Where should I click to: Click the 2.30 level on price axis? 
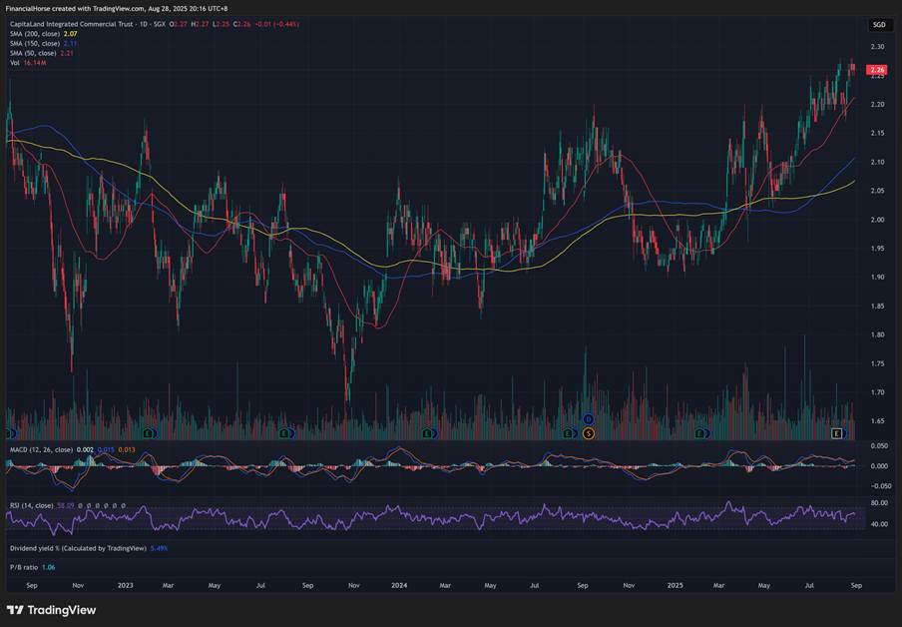click(877, 47)
